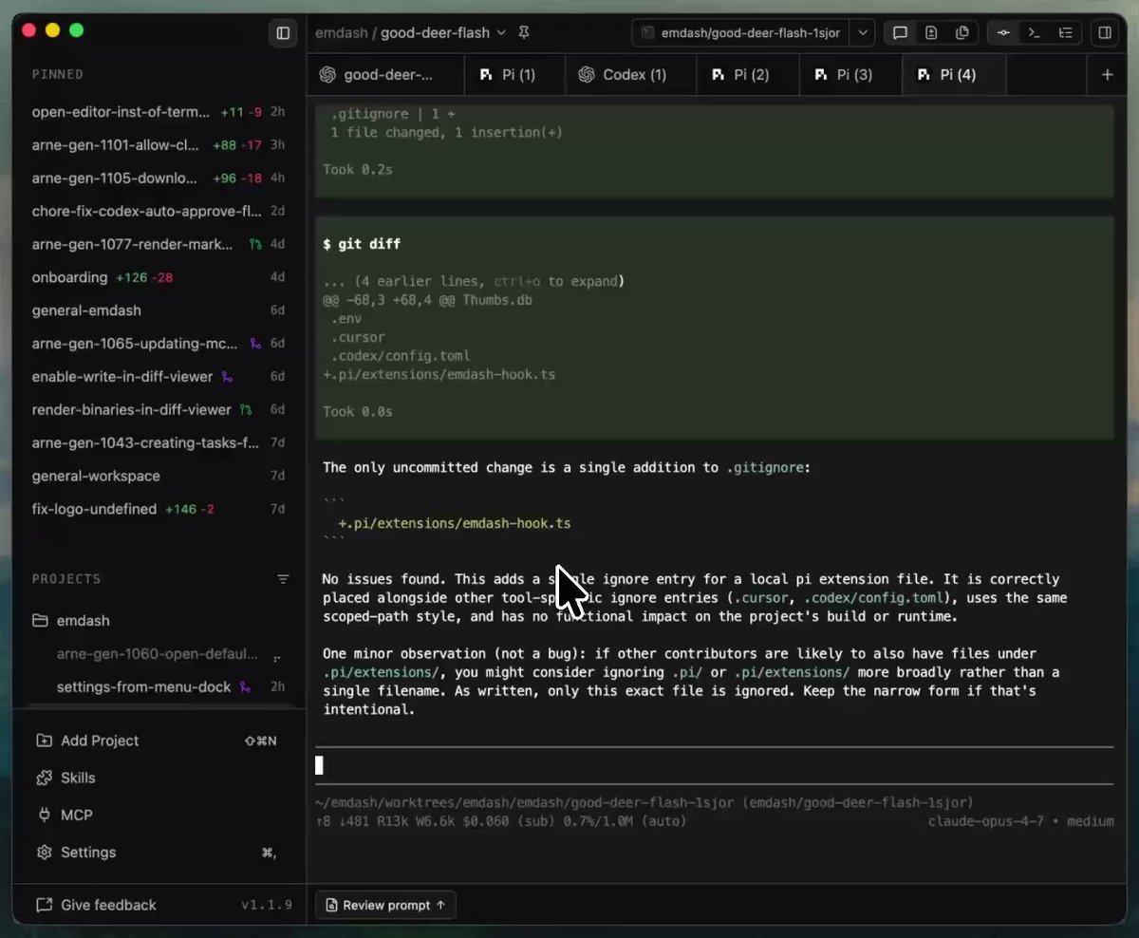Switch to the Codex (1) tab
The width and height of the screenshot is (1139, 938).
click(631, 75)
